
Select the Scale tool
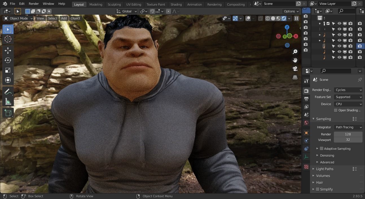click(8, 70)
